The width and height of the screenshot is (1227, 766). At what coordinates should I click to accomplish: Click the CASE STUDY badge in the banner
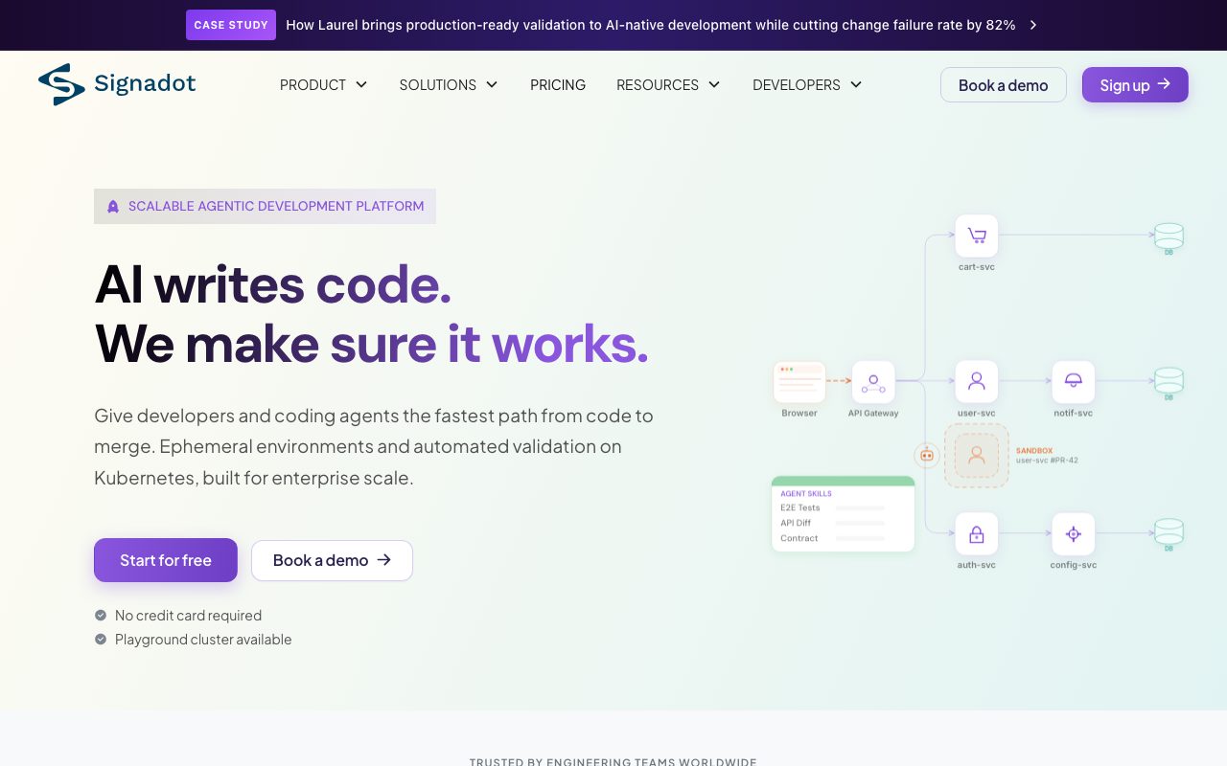(231, 25)
